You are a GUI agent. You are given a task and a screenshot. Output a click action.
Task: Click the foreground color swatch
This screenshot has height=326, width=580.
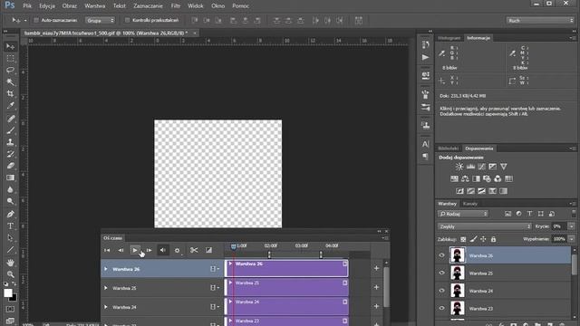(x=8, y=293)
